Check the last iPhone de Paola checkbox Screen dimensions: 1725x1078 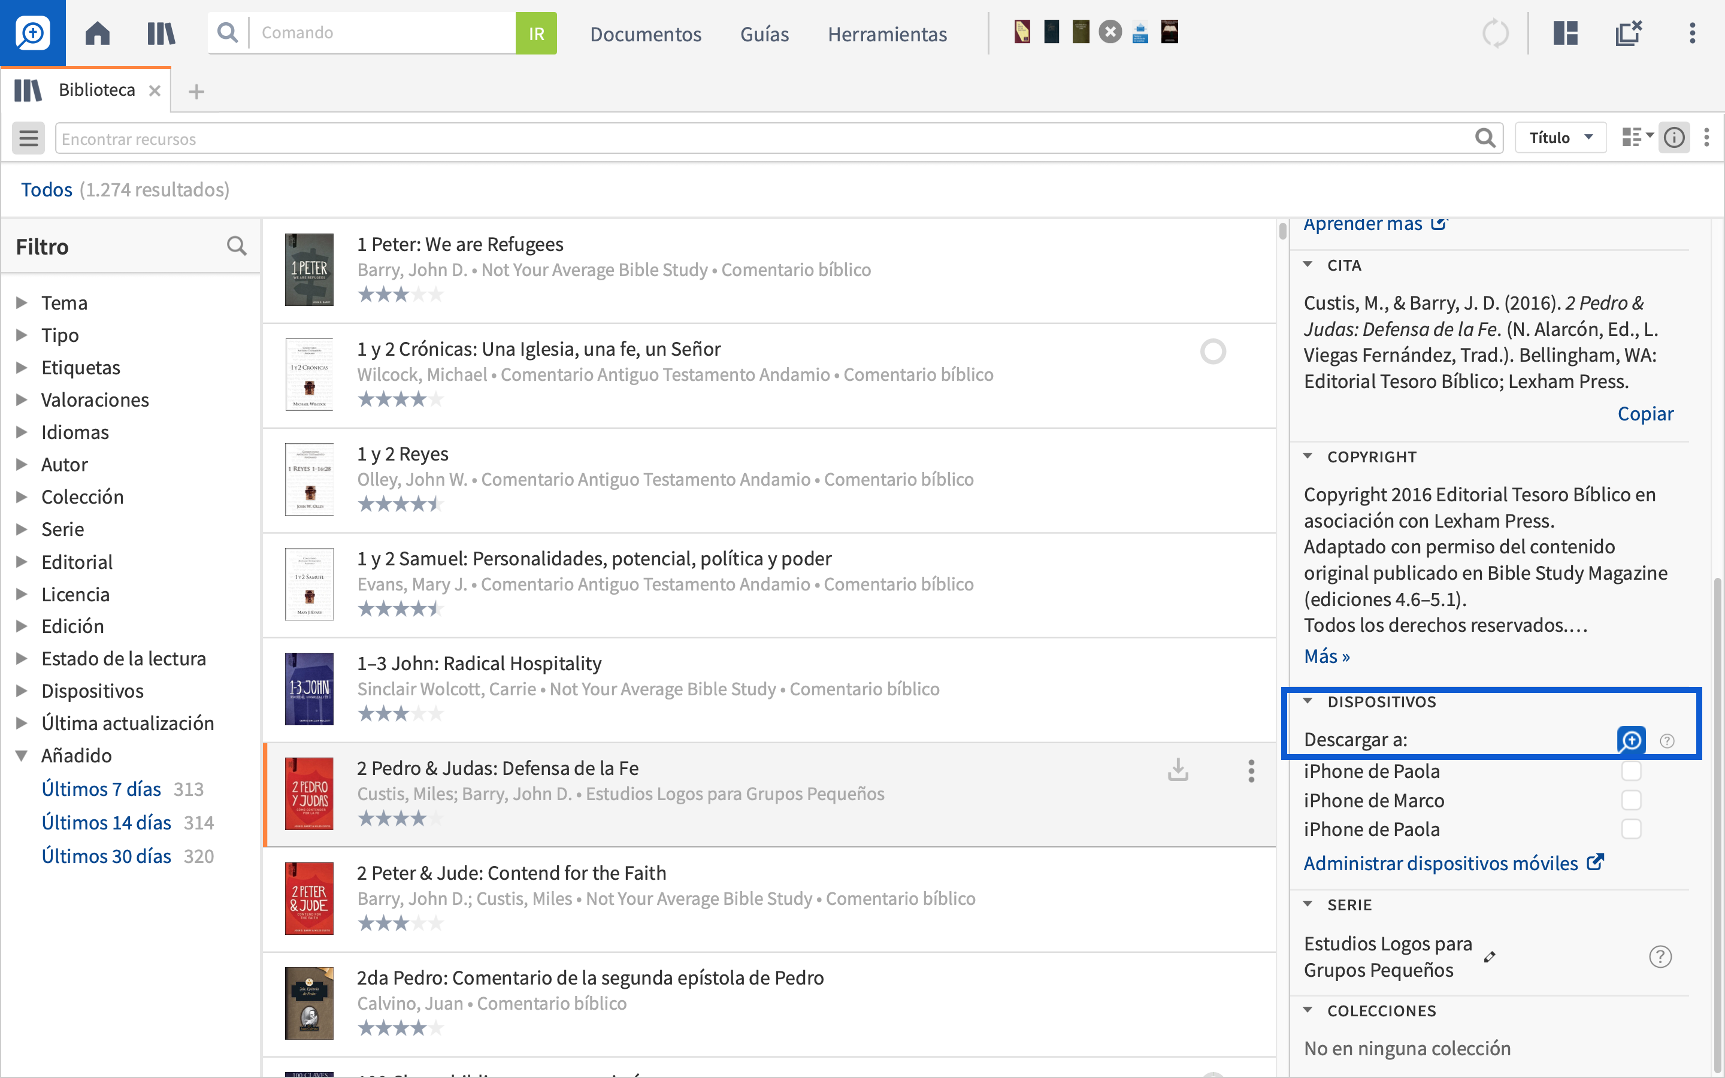pyautogui.click(x=1631, y=829)
